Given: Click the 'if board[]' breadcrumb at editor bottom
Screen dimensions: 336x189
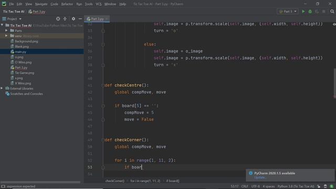Looking at the screenshot, I should [173, 181].
